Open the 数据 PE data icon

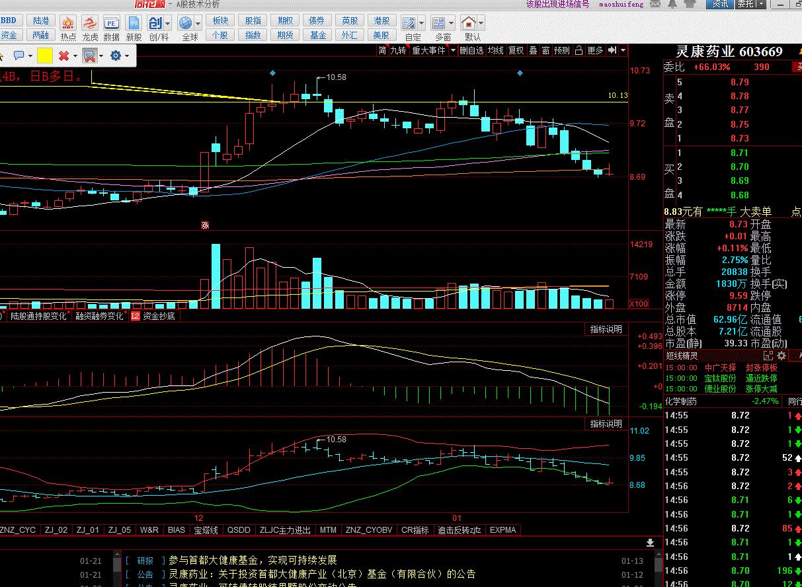112,24
